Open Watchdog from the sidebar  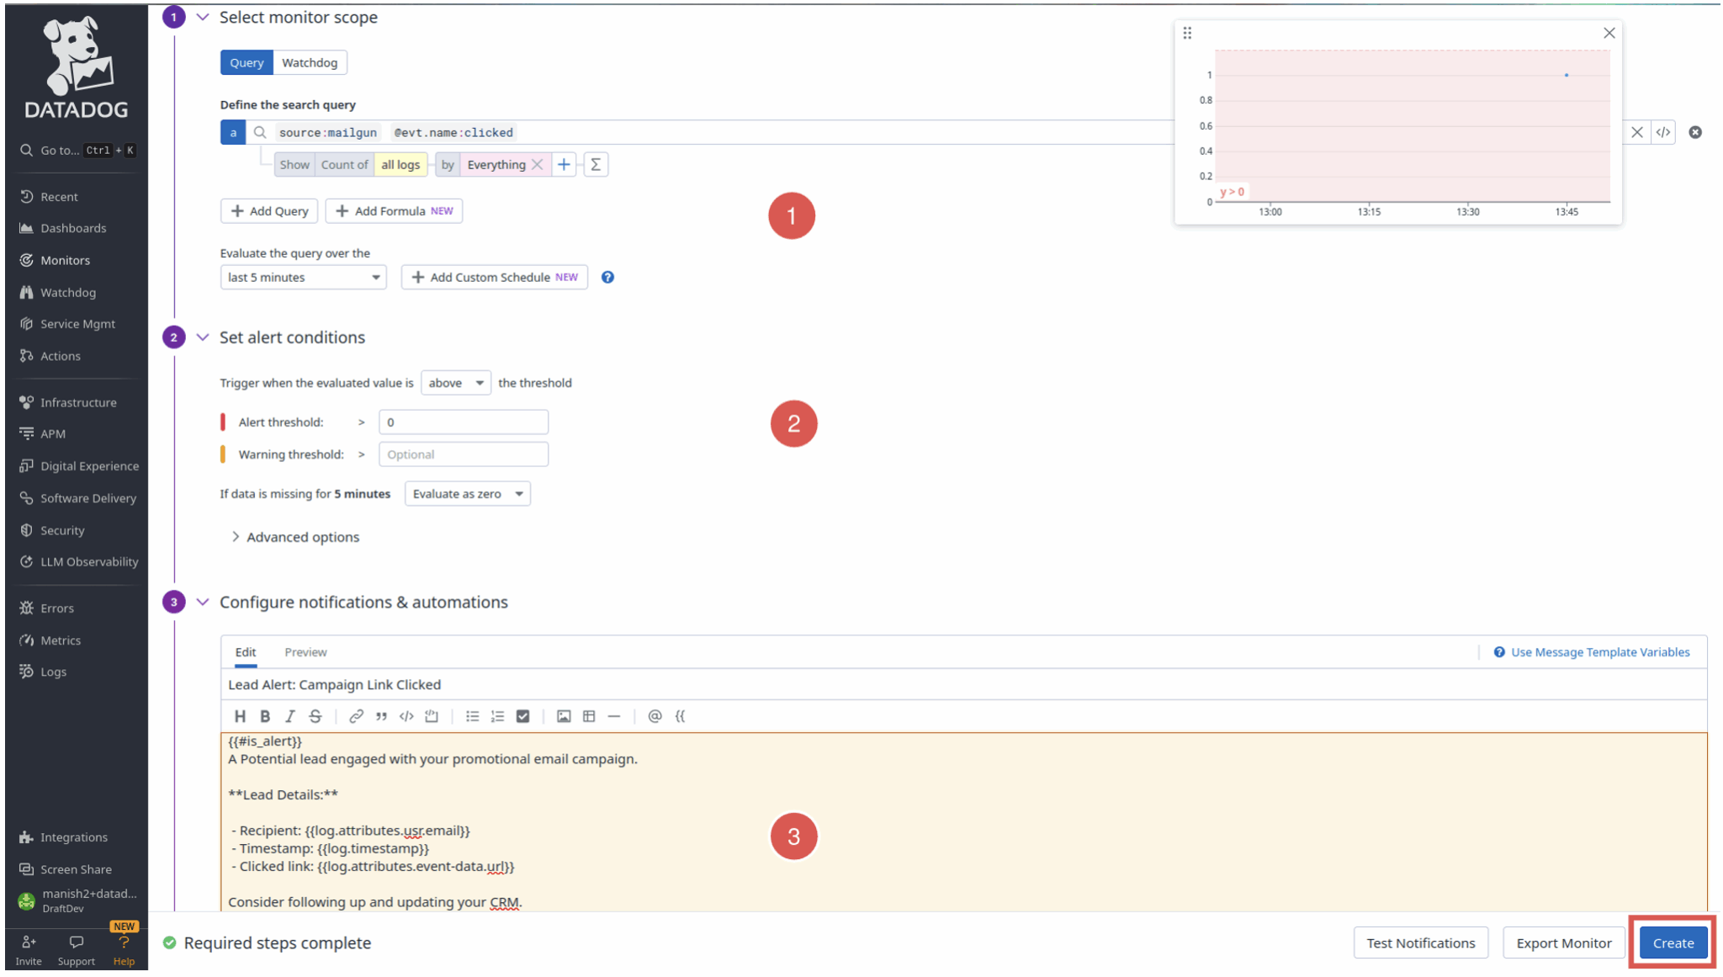tap(67, 292)
